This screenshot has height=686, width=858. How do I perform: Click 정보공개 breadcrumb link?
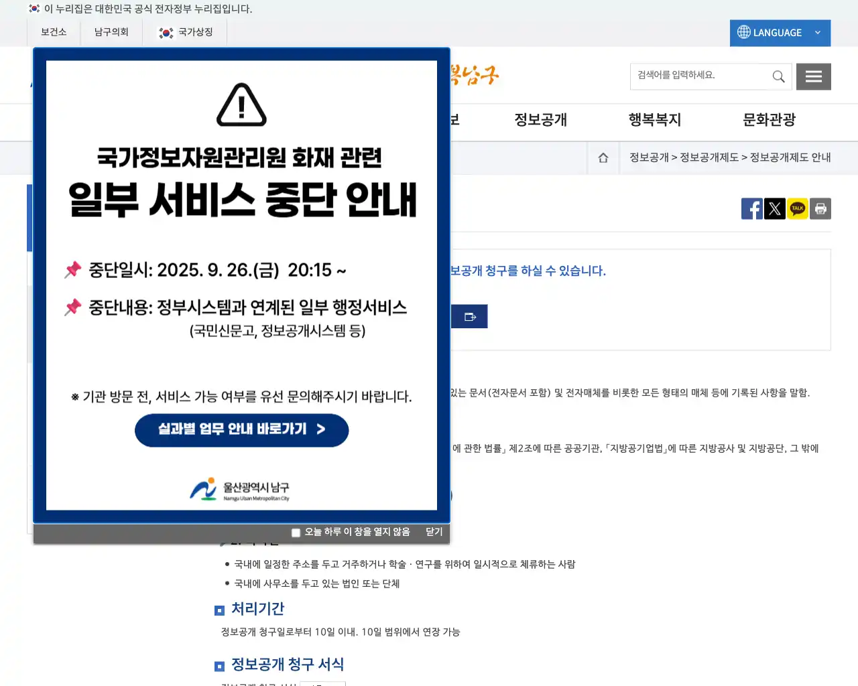(x=649, y=157)
